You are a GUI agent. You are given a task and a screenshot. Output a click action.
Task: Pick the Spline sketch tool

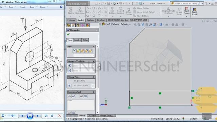click(100, 8)
